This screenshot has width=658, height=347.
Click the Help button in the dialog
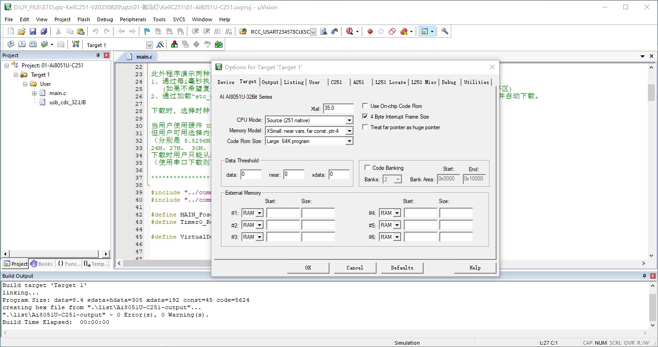[475, 268]
